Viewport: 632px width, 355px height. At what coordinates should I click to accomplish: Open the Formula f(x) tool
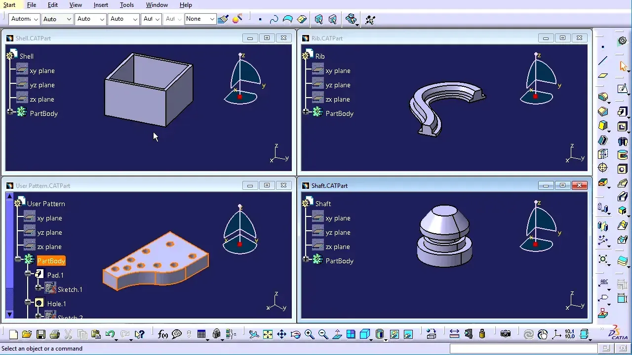pyautogui.click(x=163, y=334)
